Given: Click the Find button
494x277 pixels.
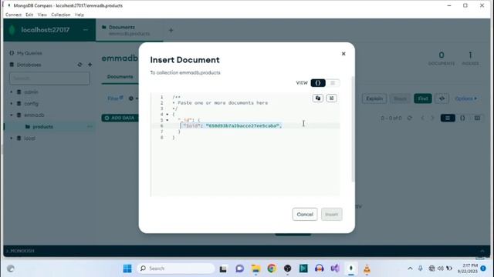Looking at the screenshot, I should (422, 98).
